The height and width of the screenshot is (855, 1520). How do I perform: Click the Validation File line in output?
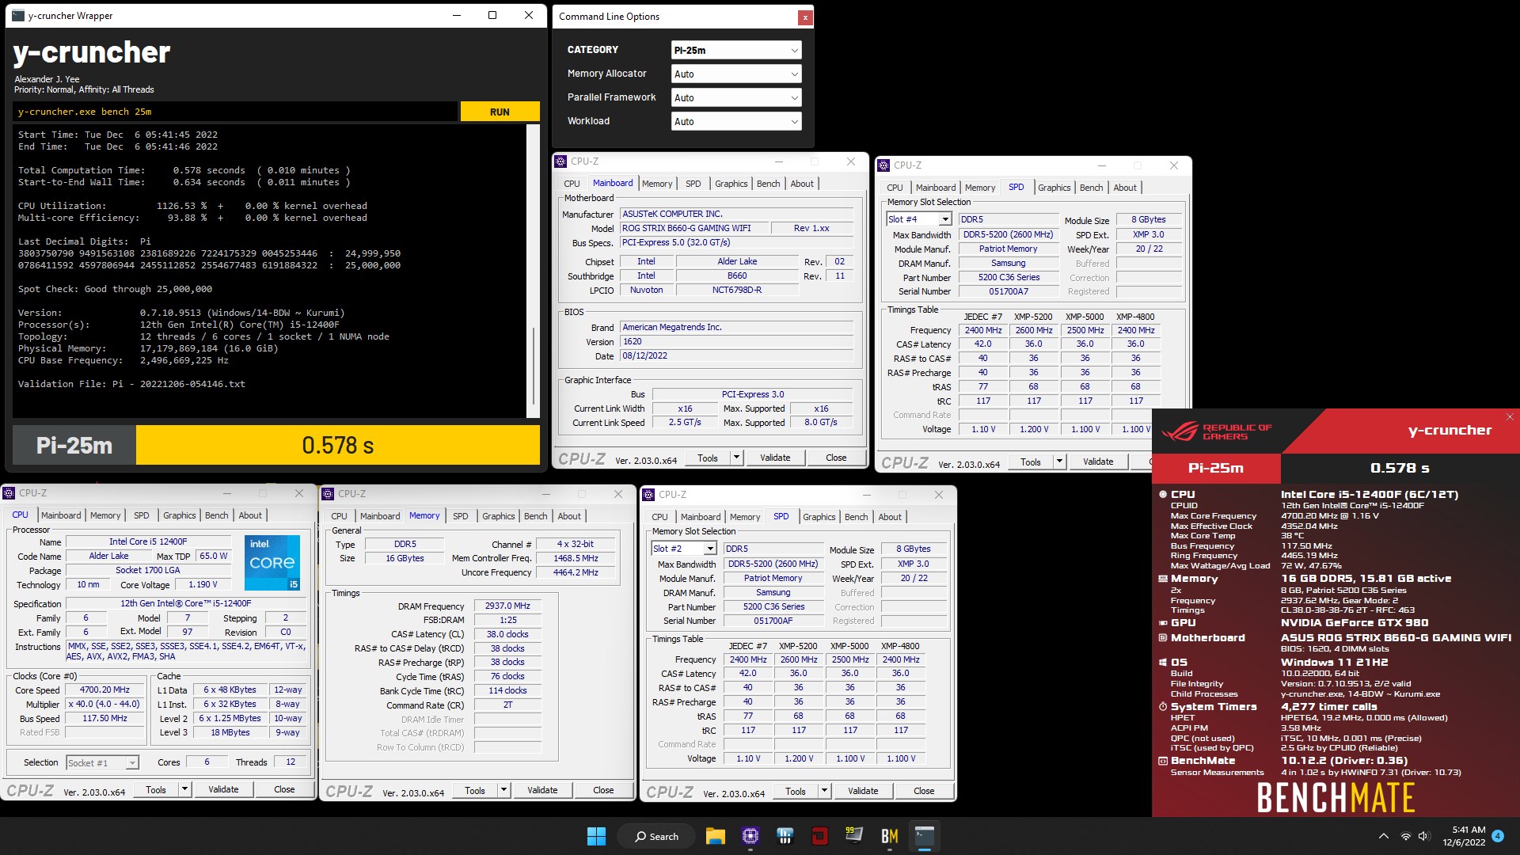coord(131,384)
